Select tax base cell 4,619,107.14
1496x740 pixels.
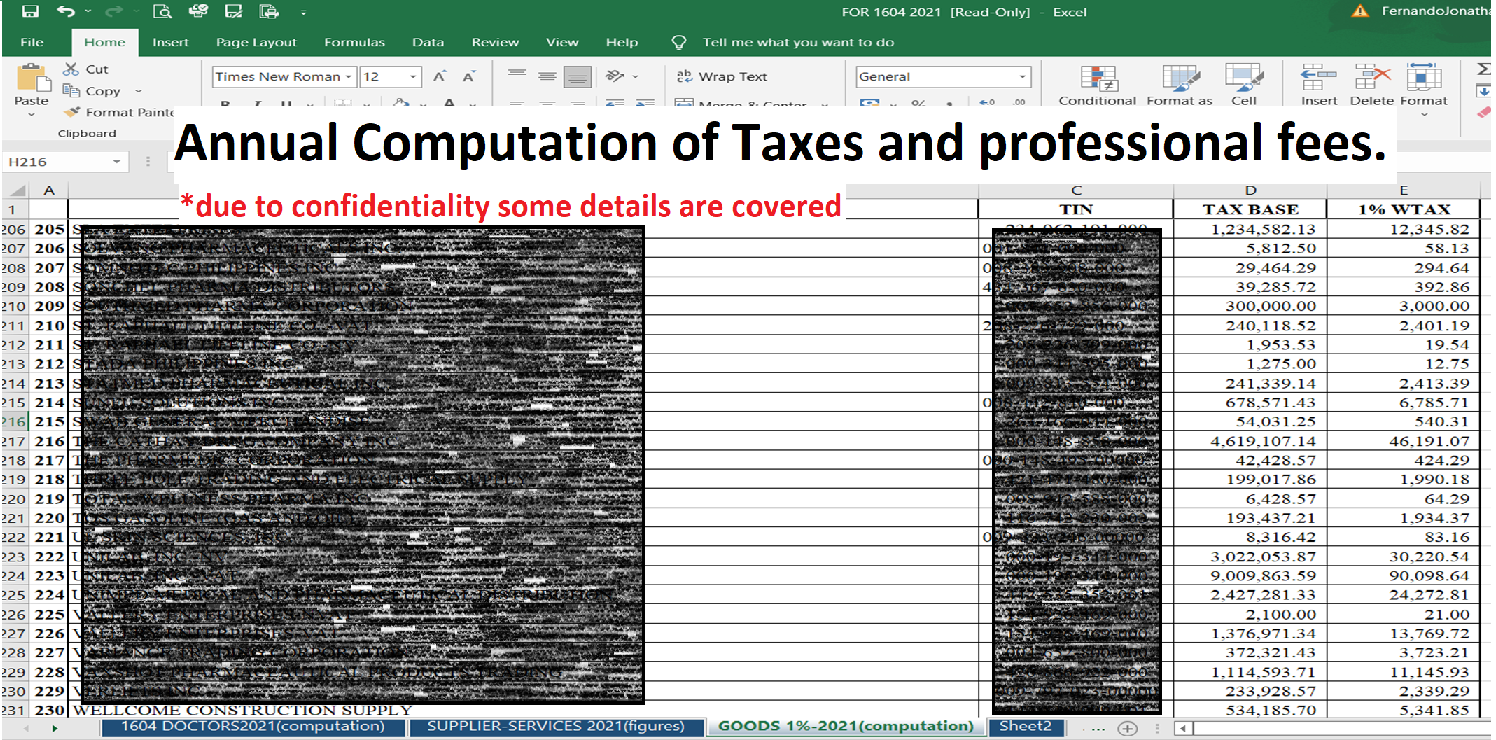1250,441
